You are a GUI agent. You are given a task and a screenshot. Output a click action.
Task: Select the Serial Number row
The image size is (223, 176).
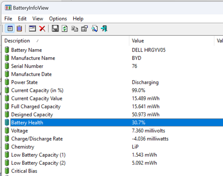(x=112, y=66)
